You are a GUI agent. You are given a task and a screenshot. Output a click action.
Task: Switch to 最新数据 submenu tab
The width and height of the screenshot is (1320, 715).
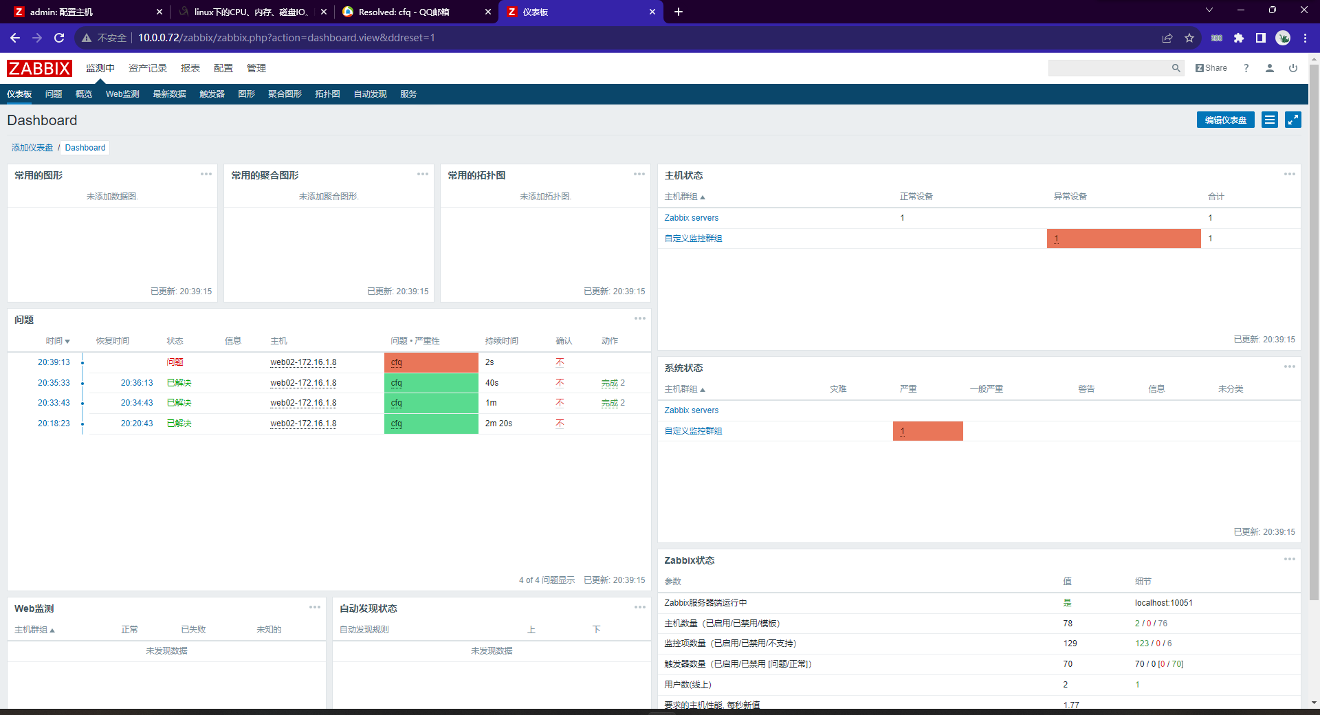click(x=169, y=94)
